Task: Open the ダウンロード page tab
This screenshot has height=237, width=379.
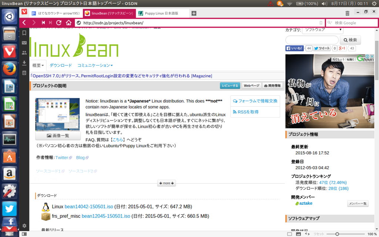Action: pos(61,65)
